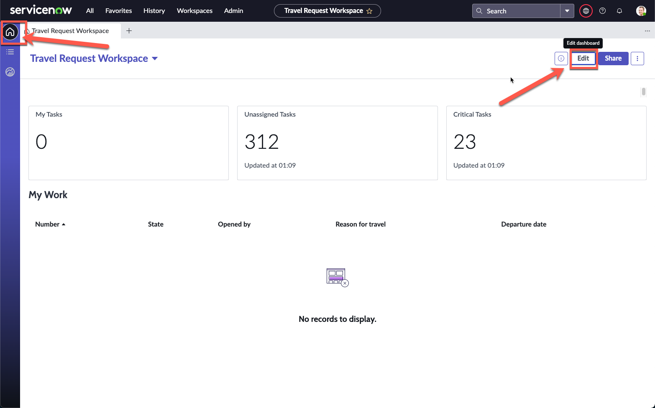Click the Travel Request Workspace header pill
This screenshot has height=408, width=655.
pos(327,11)
